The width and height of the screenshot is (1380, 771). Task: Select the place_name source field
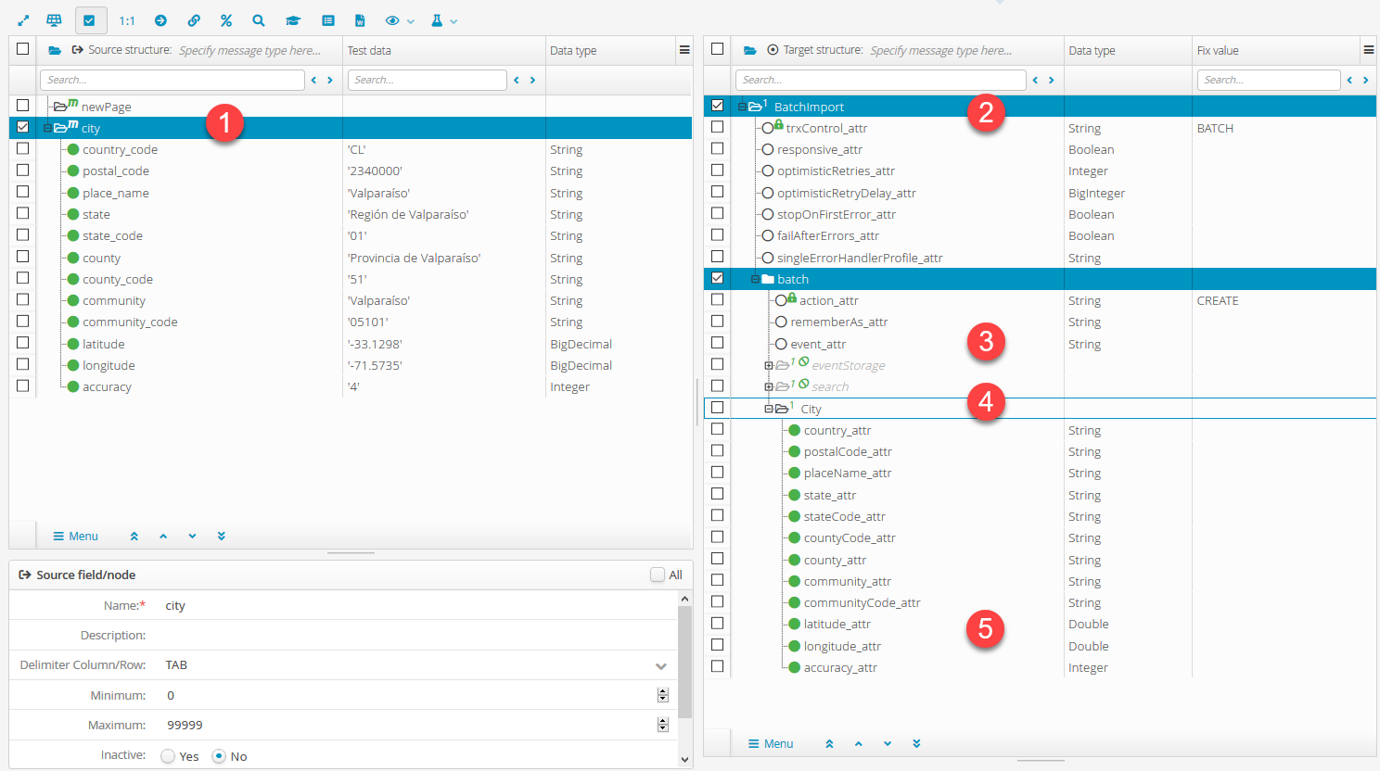116,193
